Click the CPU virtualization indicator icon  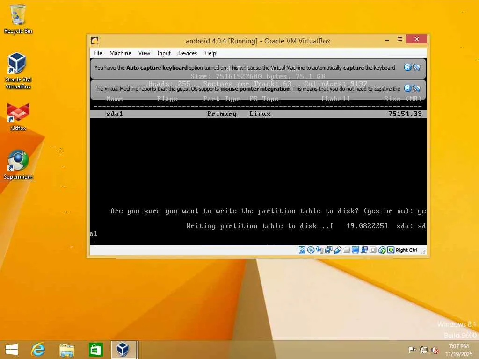coord(373,250)
